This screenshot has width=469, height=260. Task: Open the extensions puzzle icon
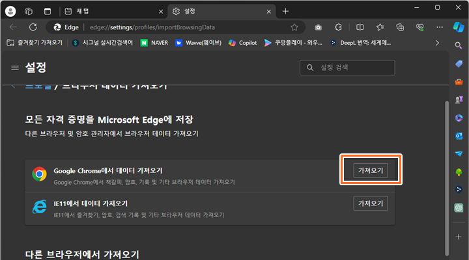click(x=338, y=27)
